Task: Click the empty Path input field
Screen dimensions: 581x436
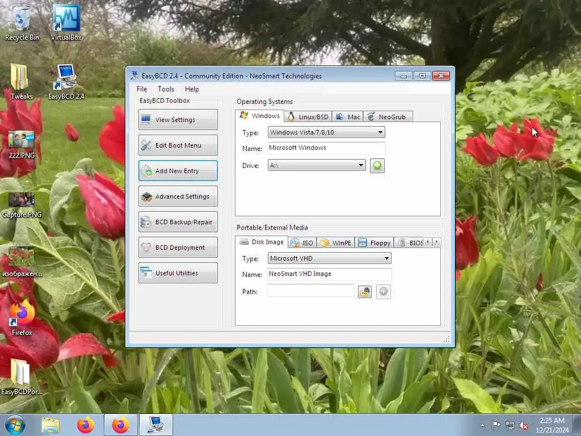Action: click(310, 291)
